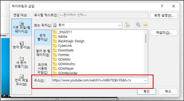Switch to Browsed Pages (열어 본 웹 페이지) tab

tap(43, 53)
